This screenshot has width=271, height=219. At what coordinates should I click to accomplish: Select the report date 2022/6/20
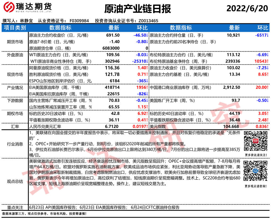click(x=247, y=9)
